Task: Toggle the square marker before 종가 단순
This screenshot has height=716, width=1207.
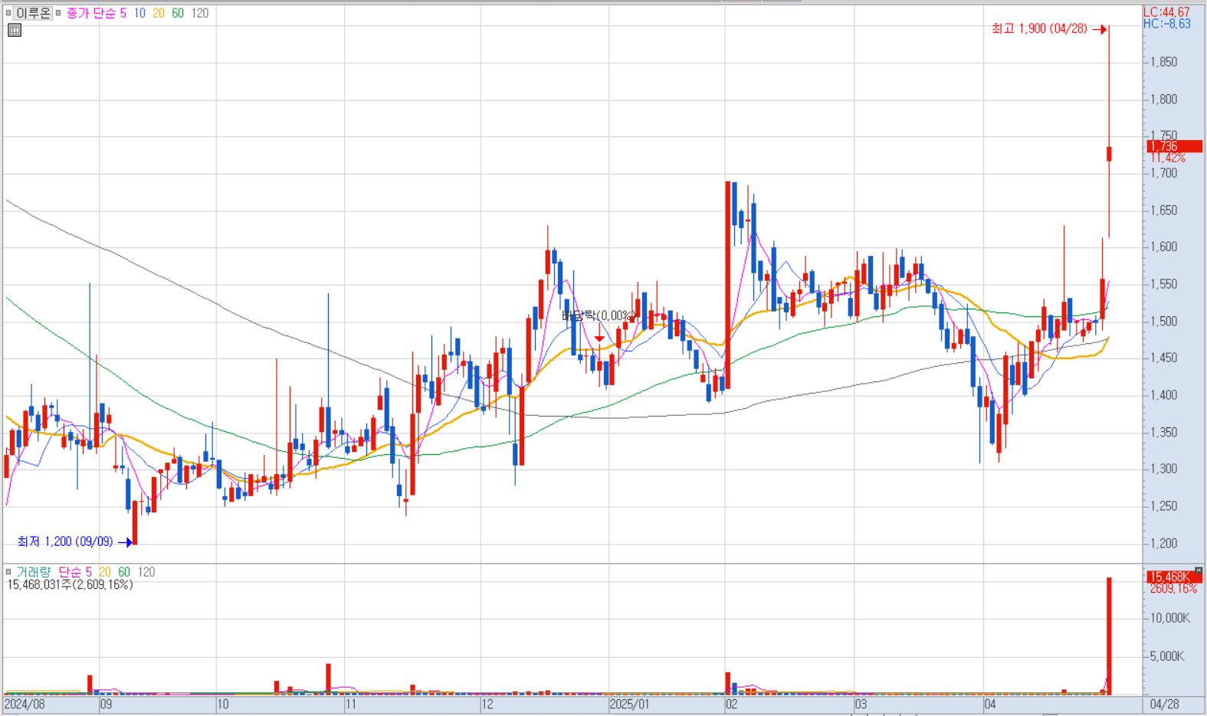Action: coord(59,13)
